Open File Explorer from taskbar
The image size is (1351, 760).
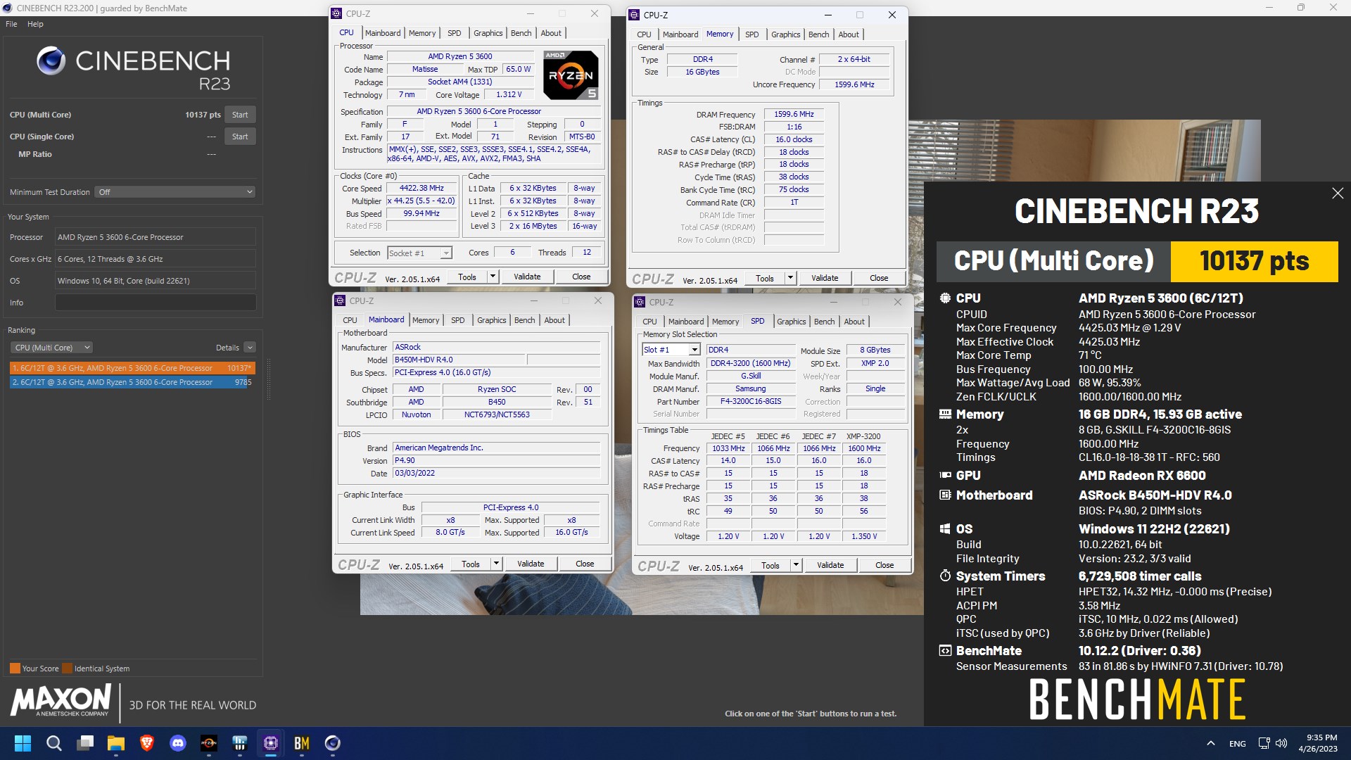click(116, 743)
